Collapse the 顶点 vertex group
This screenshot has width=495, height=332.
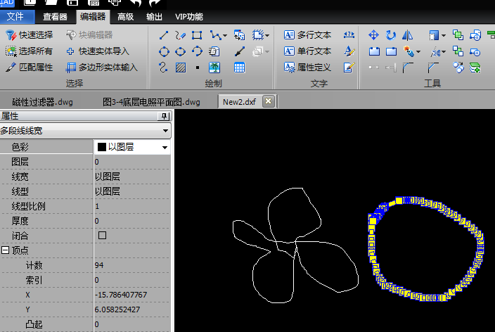pyautogui.click(x=5, y=250)
